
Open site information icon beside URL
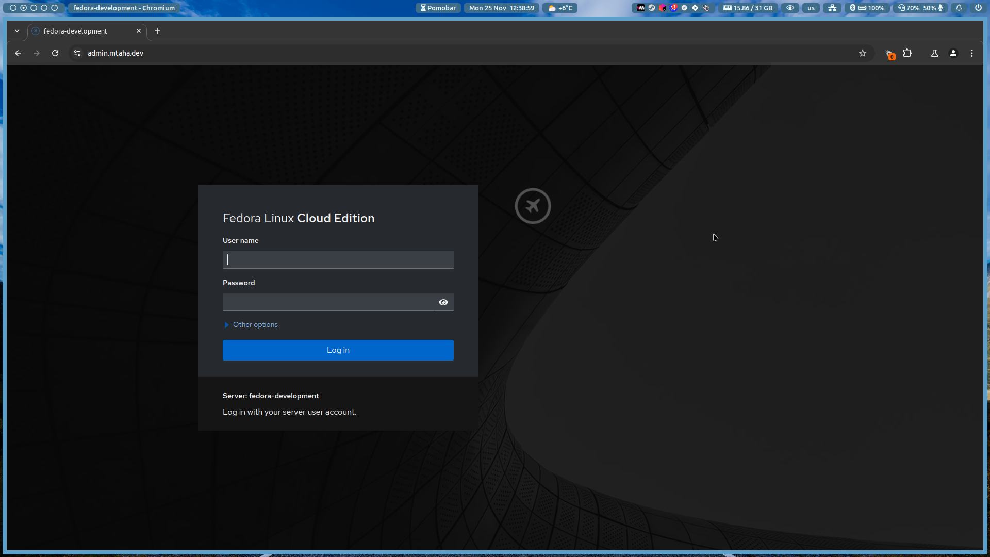pos(77,53)
